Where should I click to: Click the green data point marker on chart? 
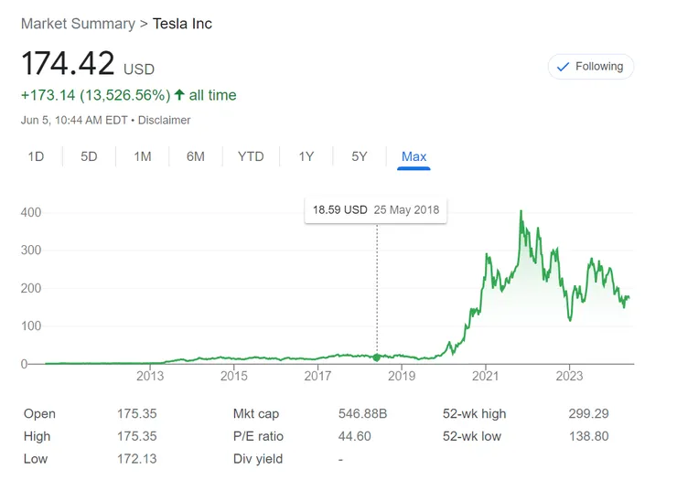click(377, 357)
